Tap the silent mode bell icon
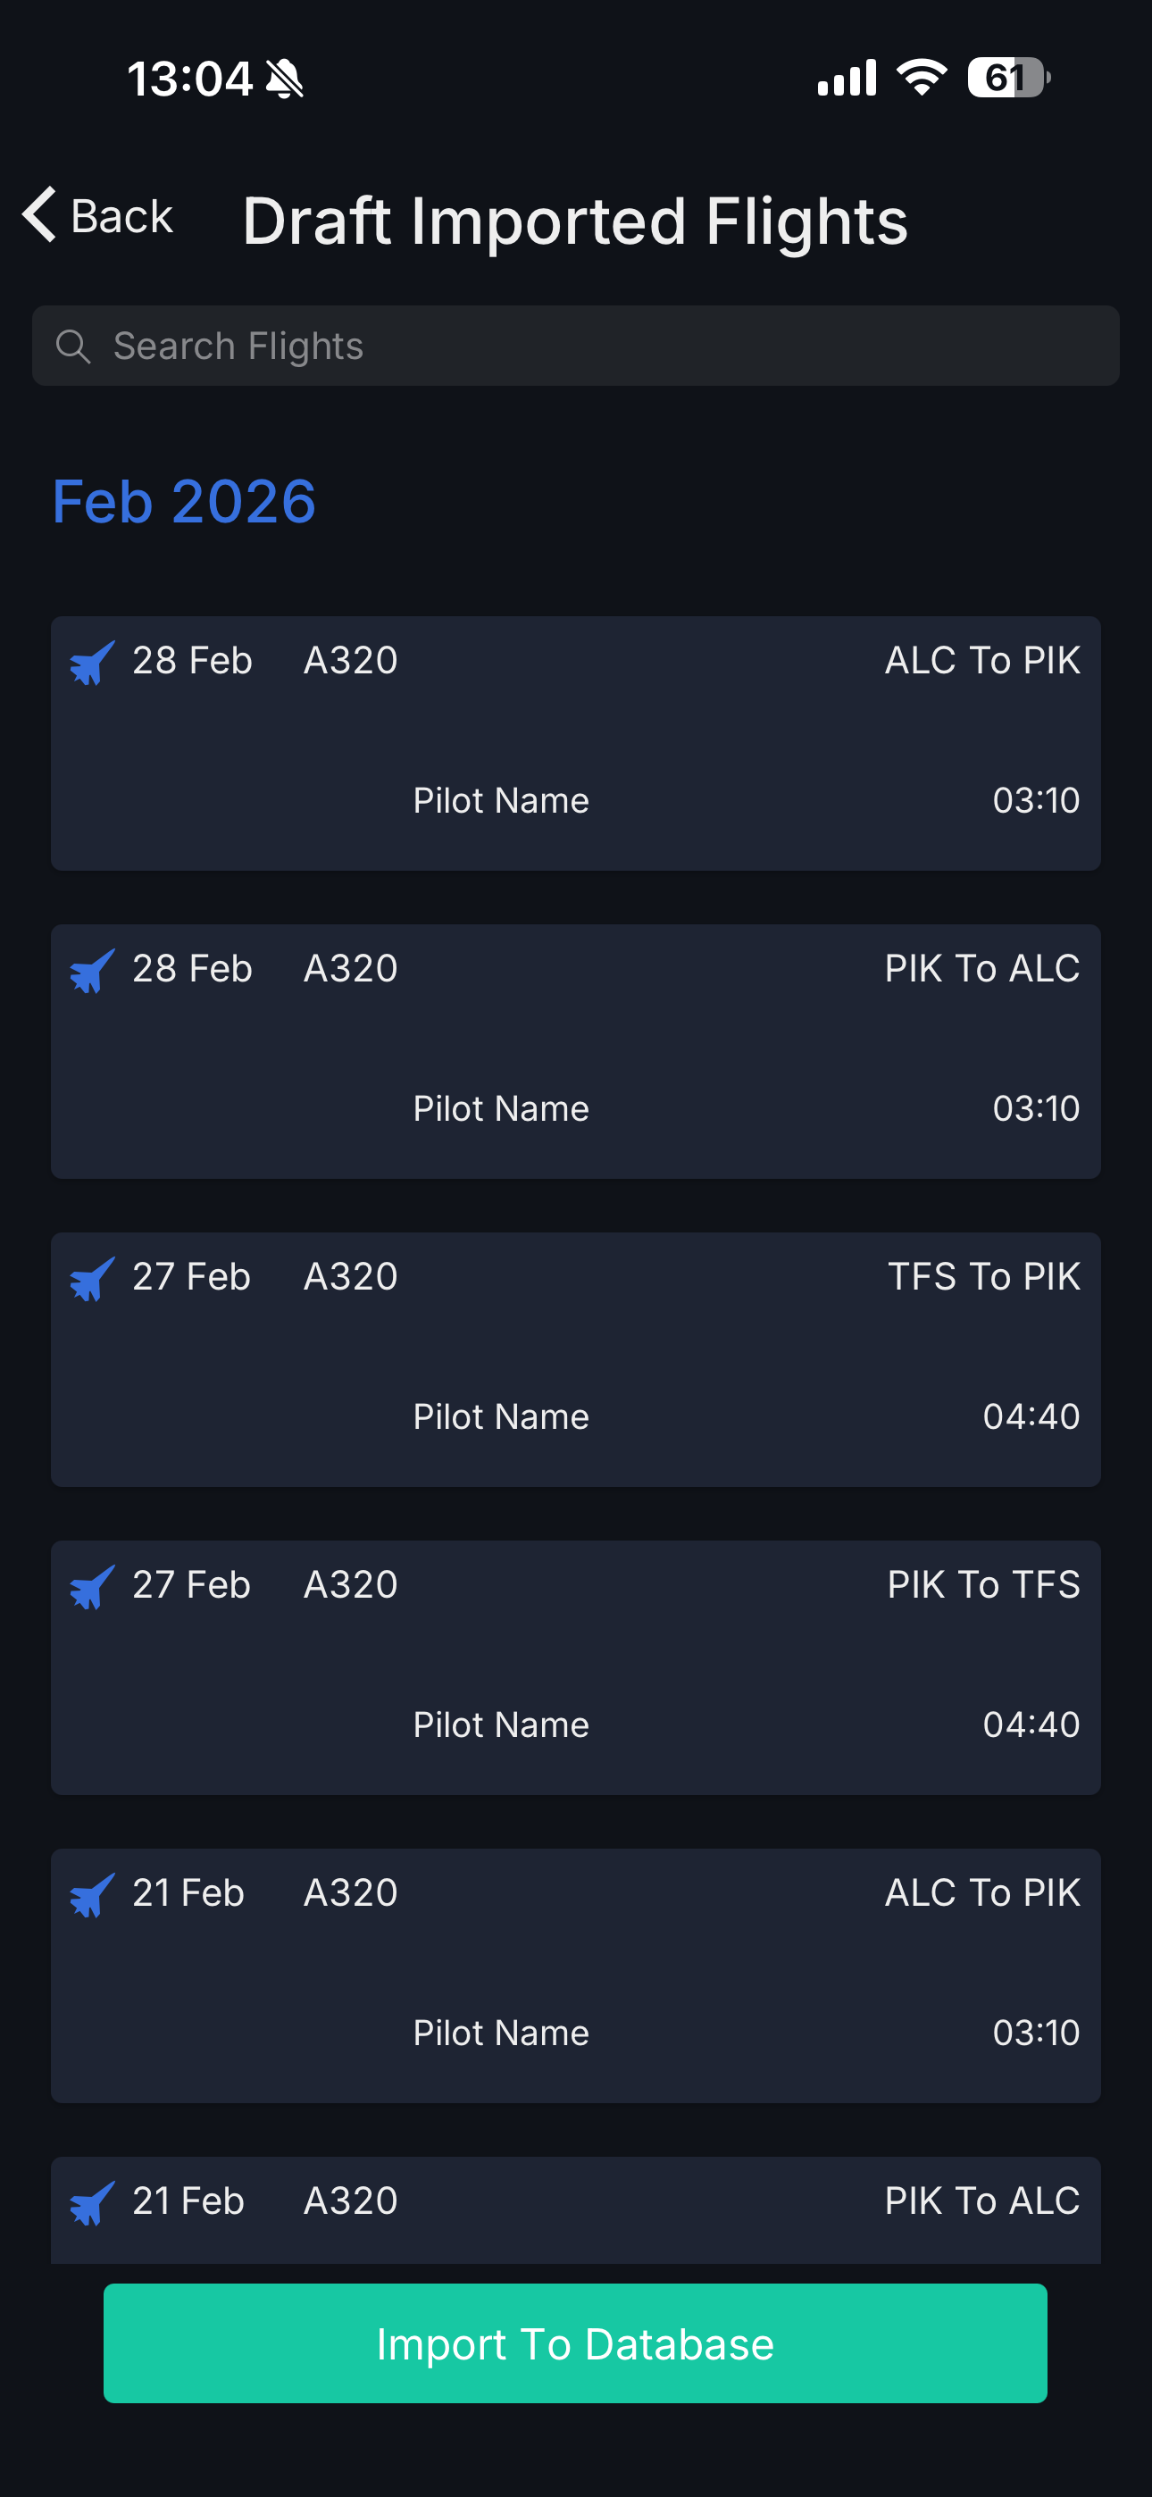Viewport: 1152px width, 2497px height. (x=285, y=79)
